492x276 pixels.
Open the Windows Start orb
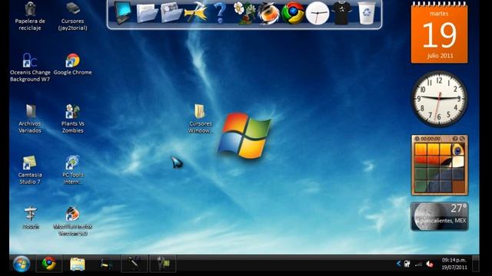point(22,264)
